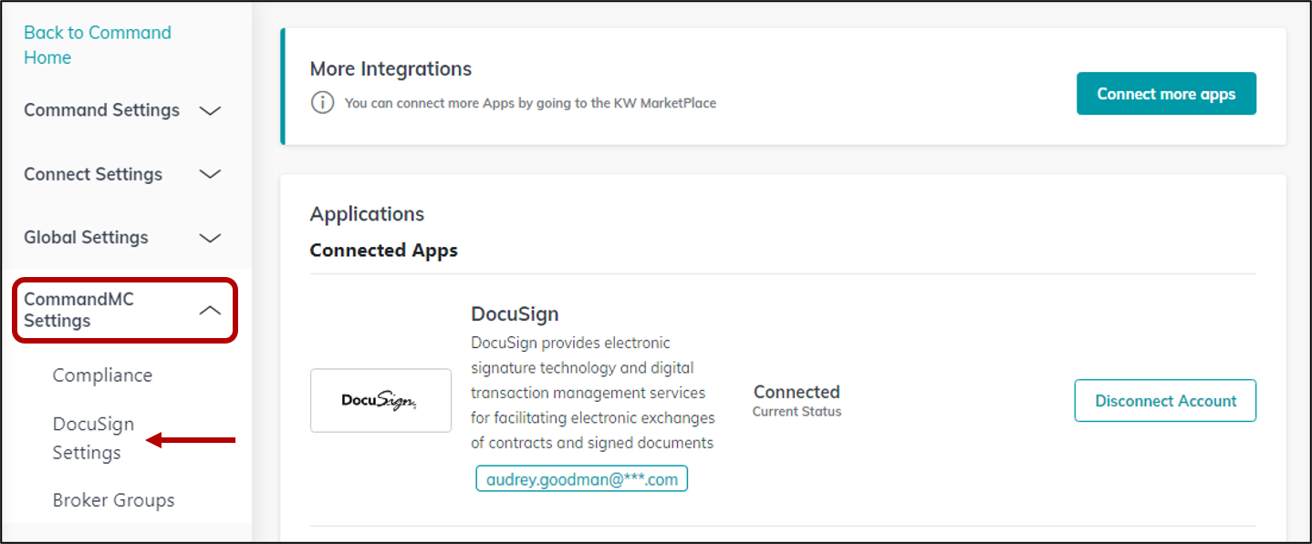Click the info icon in the More Integrations banner
1312x544 pixels.
[x=322, y=102]
